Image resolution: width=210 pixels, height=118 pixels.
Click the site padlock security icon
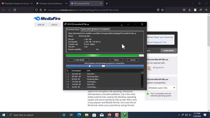(41, 10)
